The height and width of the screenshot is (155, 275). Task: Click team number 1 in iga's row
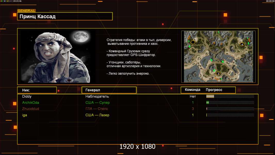click(x=193, y=115)
